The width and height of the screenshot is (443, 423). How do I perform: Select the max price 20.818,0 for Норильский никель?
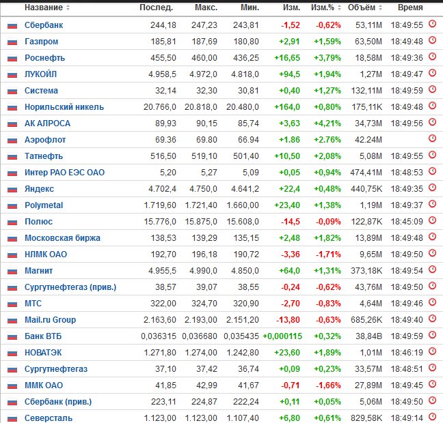[201, 107]
